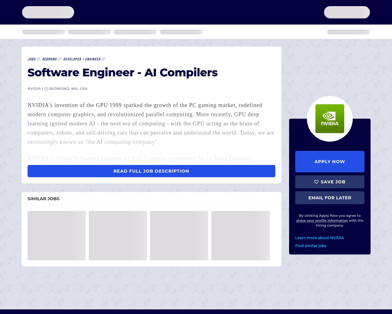
Task: Open the Jobs breadcrumb link
Action: click(32, 59)
